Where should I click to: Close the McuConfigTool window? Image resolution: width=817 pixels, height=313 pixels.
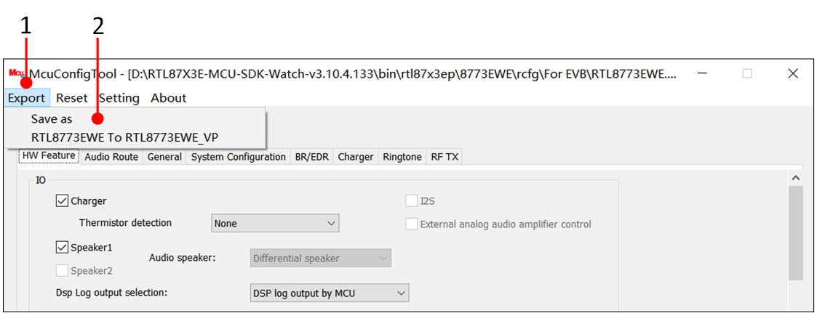tap(793, 73)
